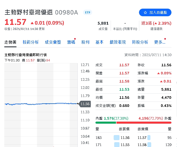Click the 漲跌幅 value 0.09%
Image resolution: width=177 pixels, height=147 pixels.
(164, 73)
